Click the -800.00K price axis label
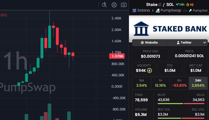 point(119,109)
